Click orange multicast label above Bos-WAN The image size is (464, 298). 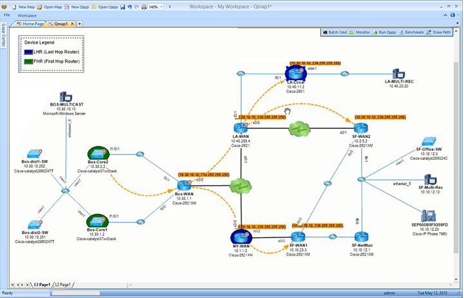pyautogui.click(x=204, y=175)
